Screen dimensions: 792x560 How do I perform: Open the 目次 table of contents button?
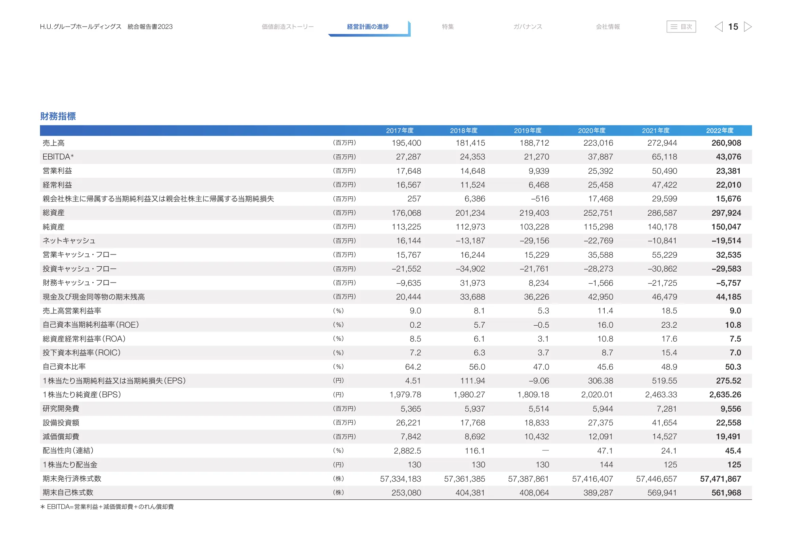[681, 27]
